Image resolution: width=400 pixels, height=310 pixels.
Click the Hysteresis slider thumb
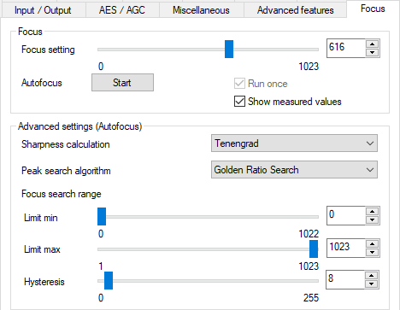point(109,280)
